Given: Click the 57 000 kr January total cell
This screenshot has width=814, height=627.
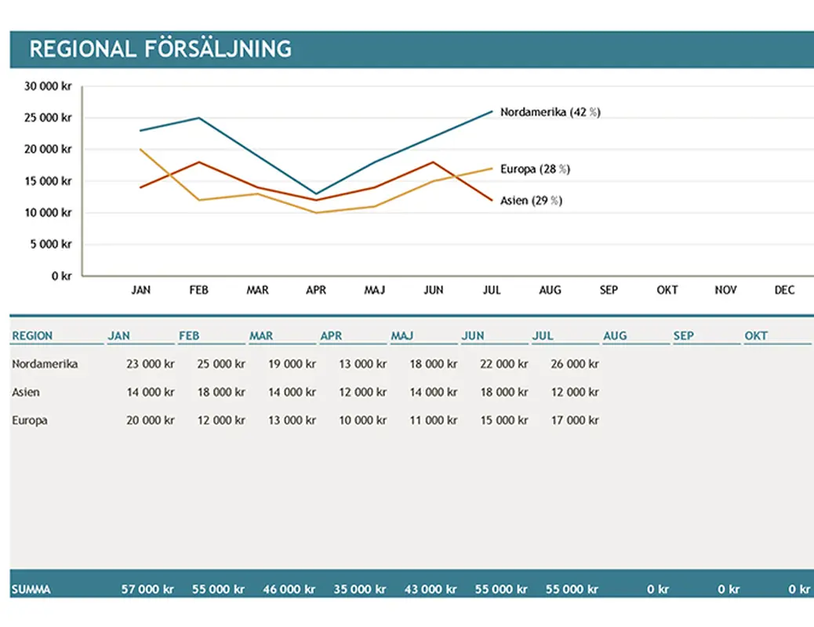Looking at the screenshot, I should pyautogui.click(x=150, y=589).
